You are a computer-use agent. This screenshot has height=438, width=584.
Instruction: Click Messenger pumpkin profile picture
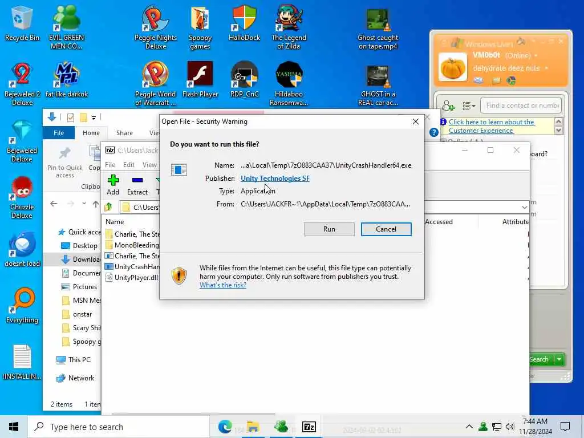[452, 67]
